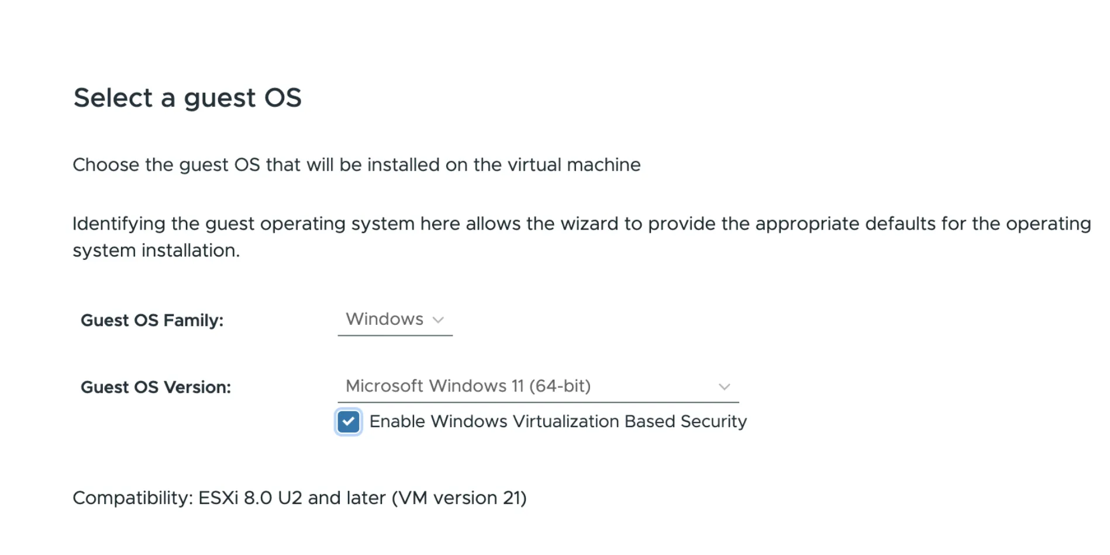Click the Select a guest OS heading
Screen dimensions: 1110x555
(x=187, y=98)
